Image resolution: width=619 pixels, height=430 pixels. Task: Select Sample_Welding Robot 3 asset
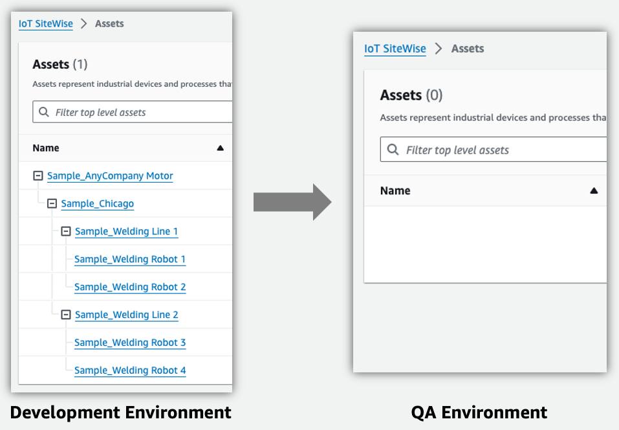(129, 343)
